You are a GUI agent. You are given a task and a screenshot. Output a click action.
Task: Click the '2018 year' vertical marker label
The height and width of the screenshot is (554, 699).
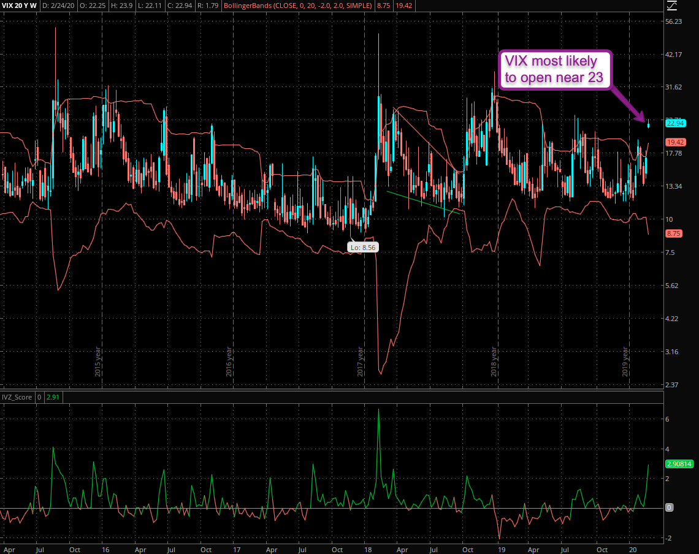point(494,362)
